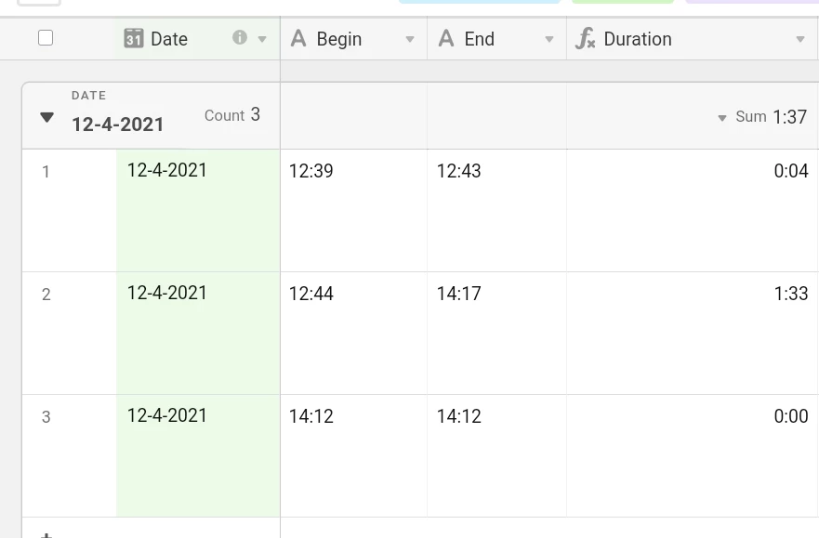This screenshot has height=538, width=819.
Task: Click the formula icon beside Duration
Action: [x=585, y=39]
